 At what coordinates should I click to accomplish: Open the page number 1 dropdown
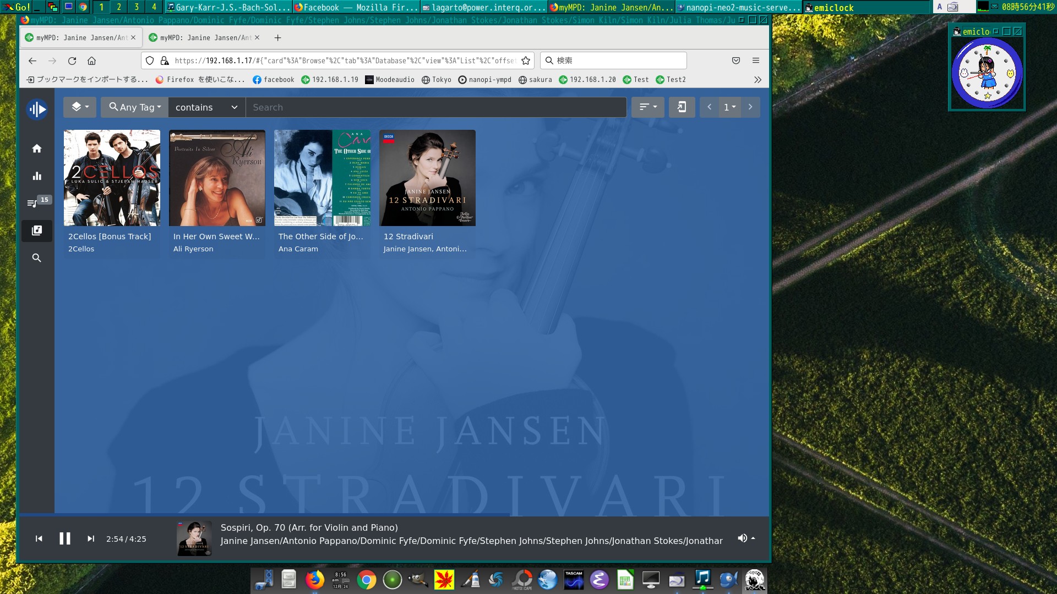(x=729, y=107)
